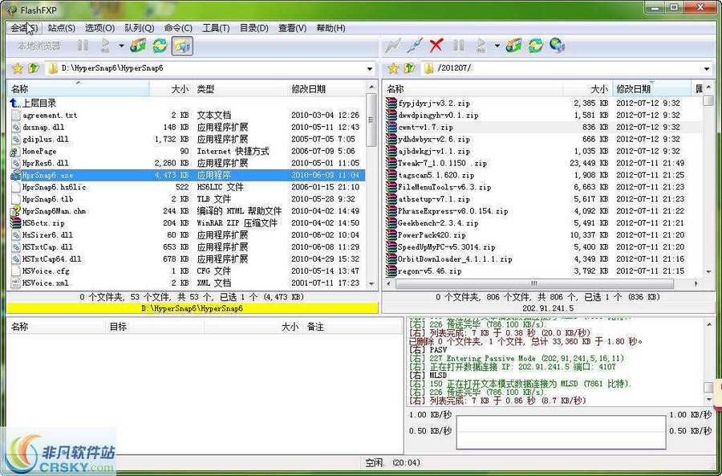Click the regon-v5.46.zip archive icon
The width and height of the screenshot is (722, 476).
click(391, 271)
